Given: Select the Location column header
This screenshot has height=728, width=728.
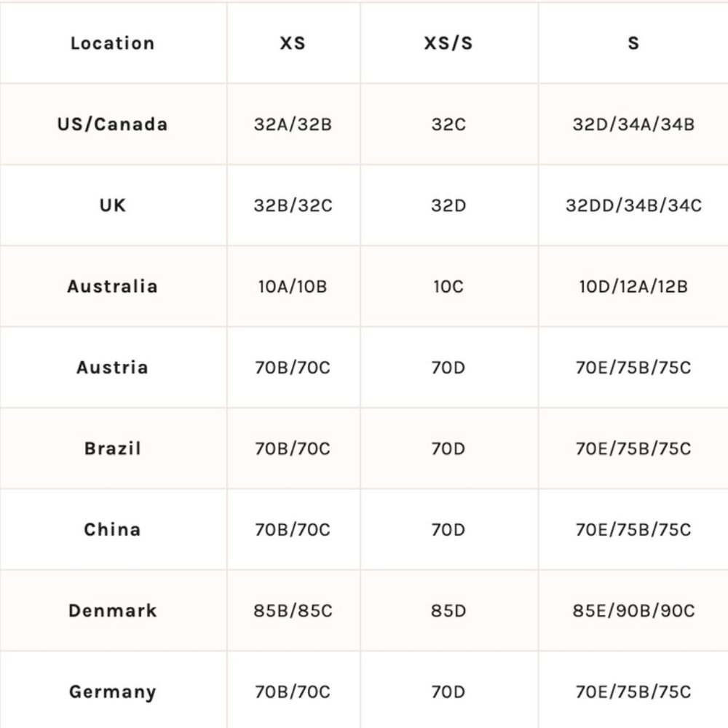Looking at the screenshot, I should [112, 43].
